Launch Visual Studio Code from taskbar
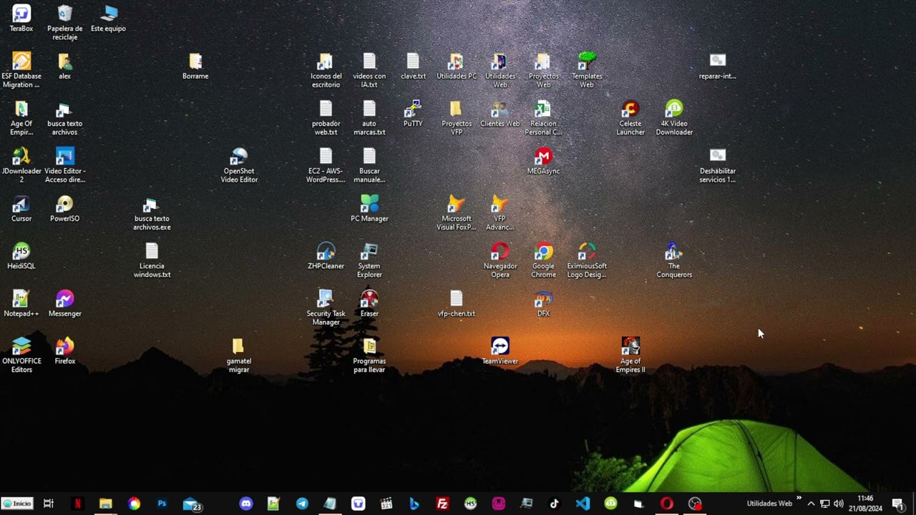This screenshot has height=515, width=916. (583, 504)
